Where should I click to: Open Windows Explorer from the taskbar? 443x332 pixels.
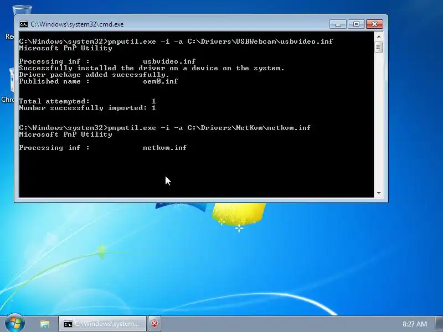point(44,324)
